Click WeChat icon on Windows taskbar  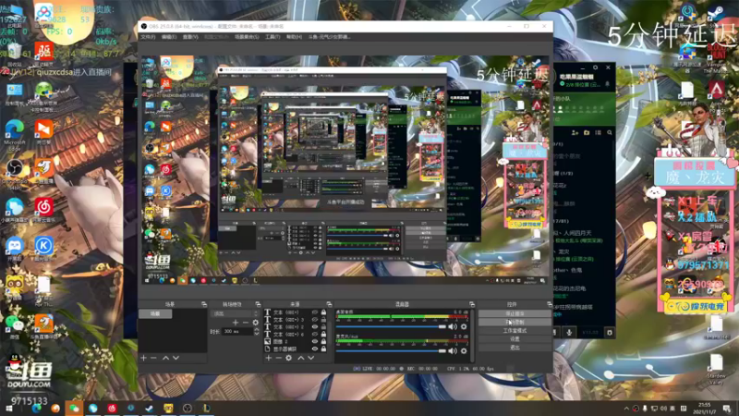[x=74, y=409]
